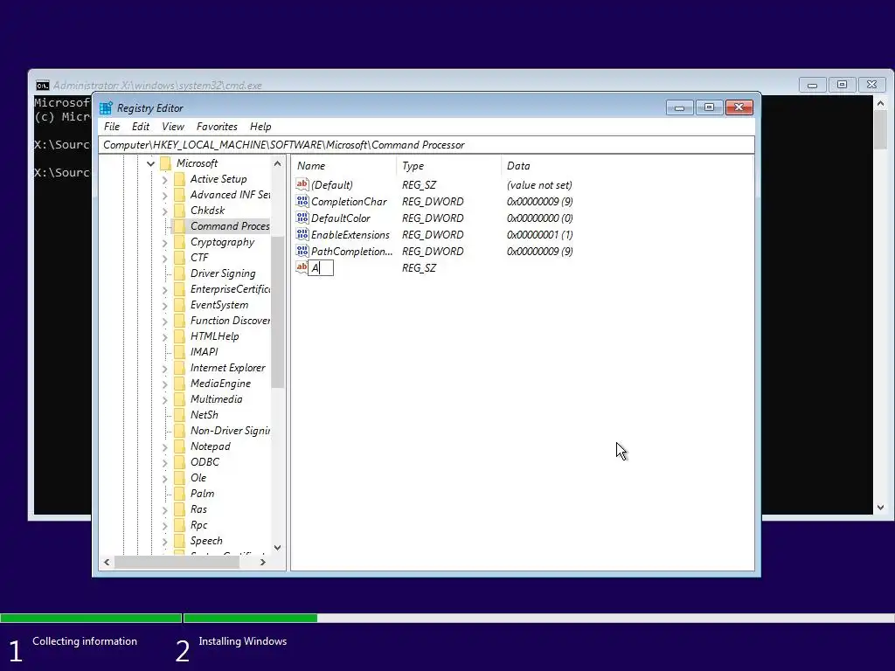Click the CompletionChar data value 0x00000009
The width and height of the screenshot is (895, 671).
539,202
